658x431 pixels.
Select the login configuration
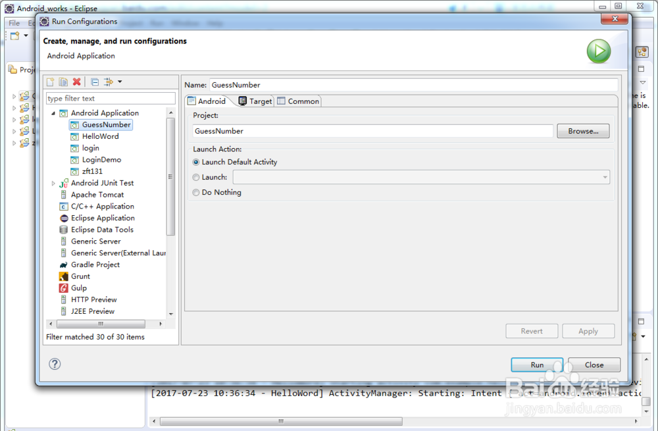tap(85, 148)
